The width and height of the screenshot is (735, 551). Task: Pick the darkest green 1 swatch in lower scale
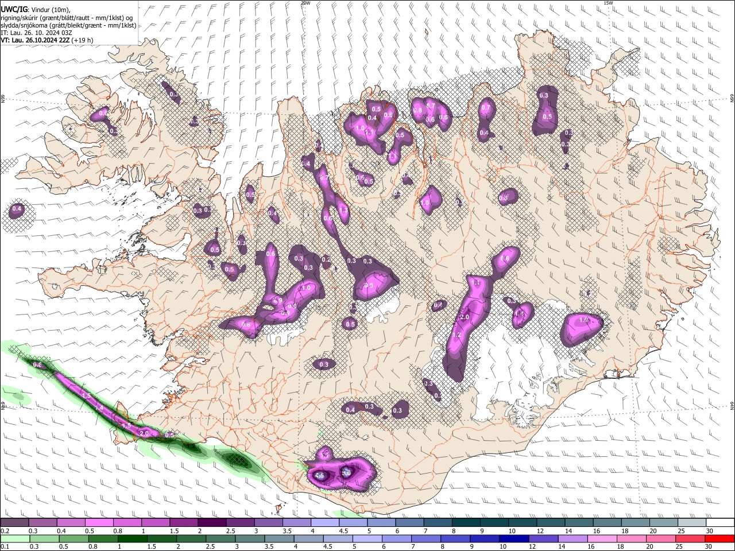(x=133, y=538)
